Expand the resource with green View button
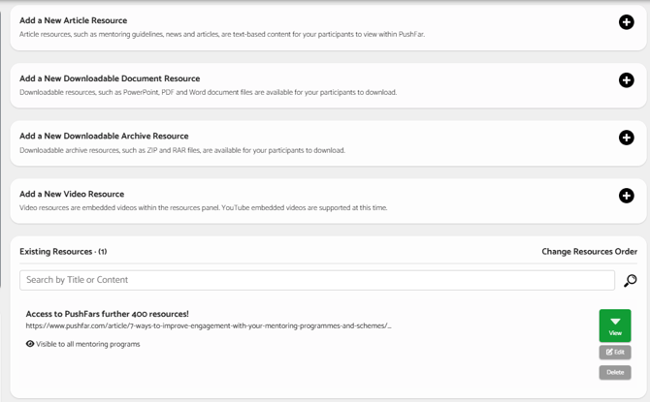This screenshot has height=402, width=650. click(x=615, y=325)
